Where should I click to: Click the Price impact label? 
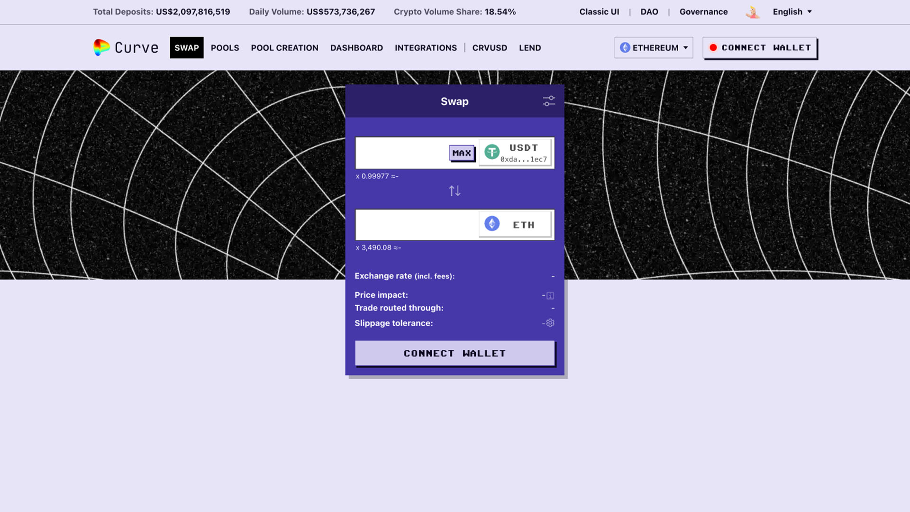pos(381,295)
